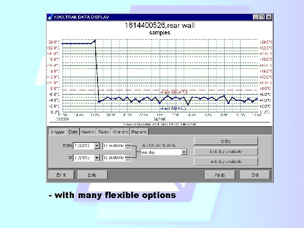Increase the 'to' time with spinner up
Screen dimensions: 304x228
click(x=128, y=156)
